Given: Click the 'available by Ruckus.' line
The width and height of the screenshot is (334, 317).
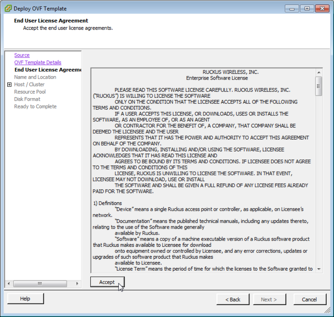Looking at the screenshot, I should tap(137, 233).
